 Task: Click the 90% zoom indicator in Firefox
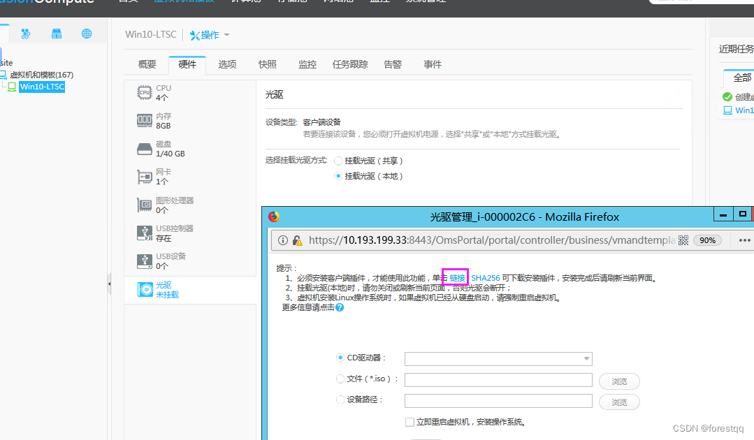pos(707,240)
